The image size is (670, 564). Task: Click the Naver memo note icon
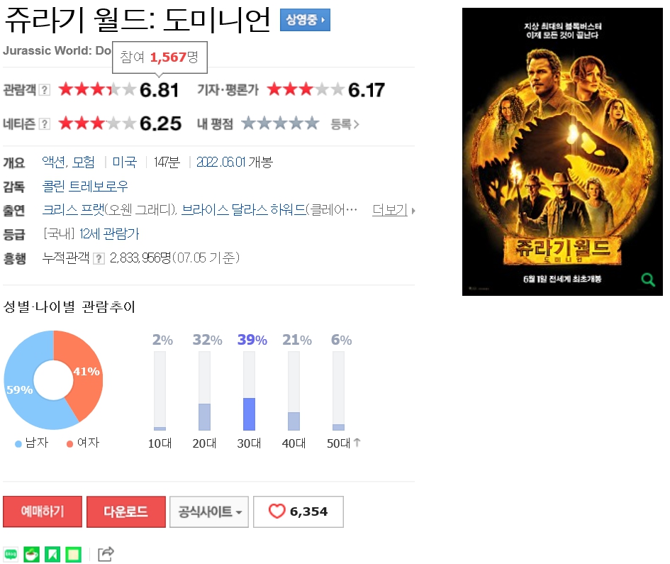click(x=74, y=554)
